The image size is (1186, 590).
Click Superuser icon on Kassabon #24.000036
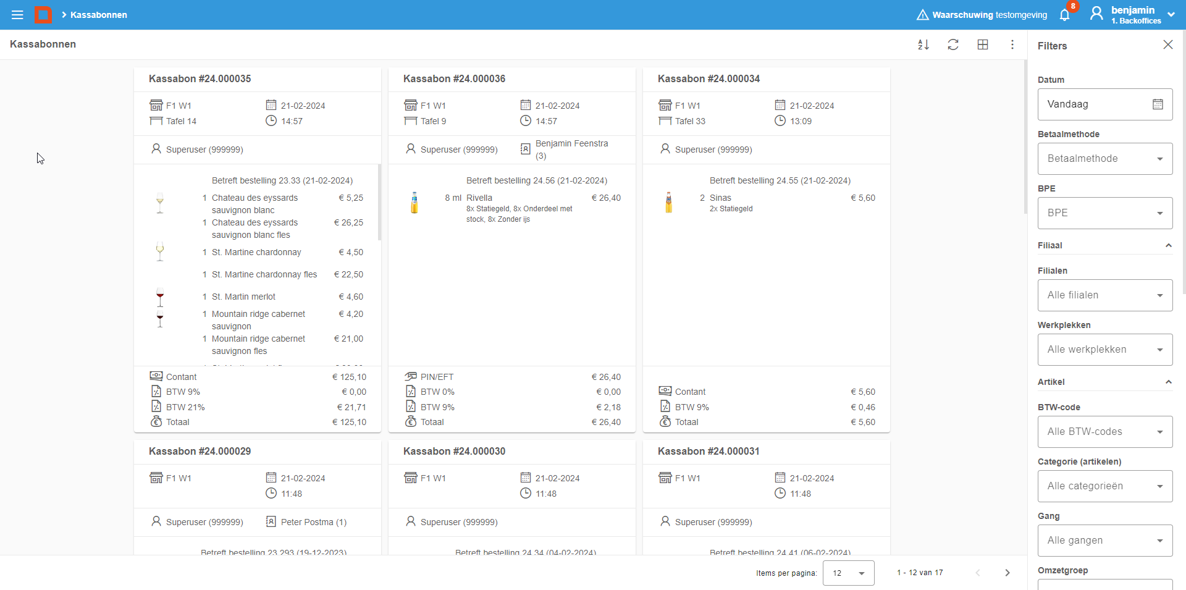[411, 149]
